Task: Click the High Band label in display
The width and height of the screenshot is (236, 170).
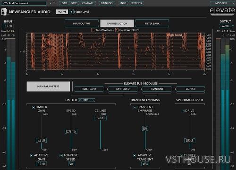Action: (174, 35)
